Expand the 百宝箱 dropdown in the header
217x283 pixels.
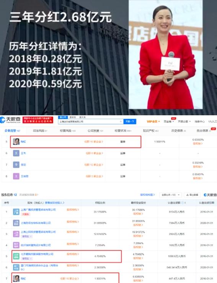click(x=169, y=121)
